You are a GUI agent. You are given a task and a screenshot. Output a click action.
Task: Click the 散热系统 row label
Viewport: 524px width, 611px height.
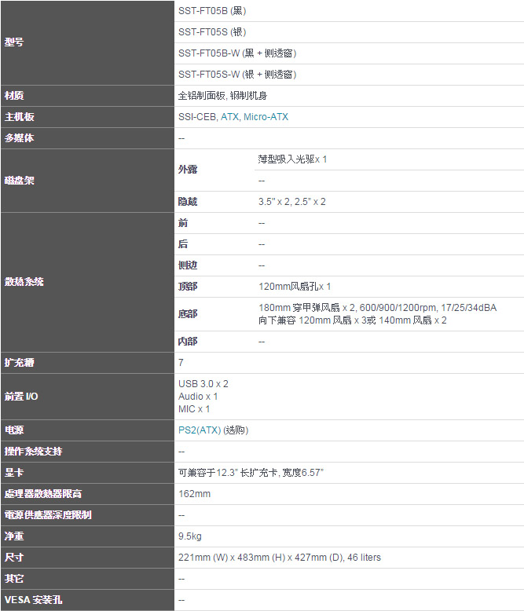coord(24,282)
